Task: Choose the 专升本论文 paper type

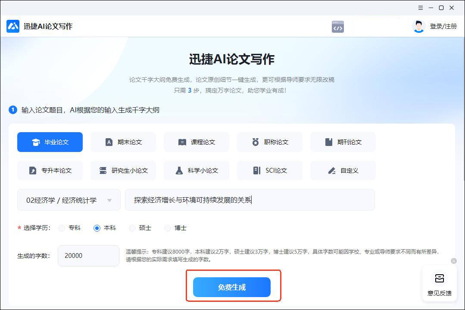Action: click(x=50, y=170)
